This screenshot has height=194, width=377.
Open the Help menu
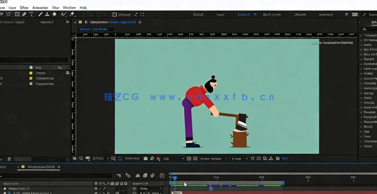pos(83,8)
